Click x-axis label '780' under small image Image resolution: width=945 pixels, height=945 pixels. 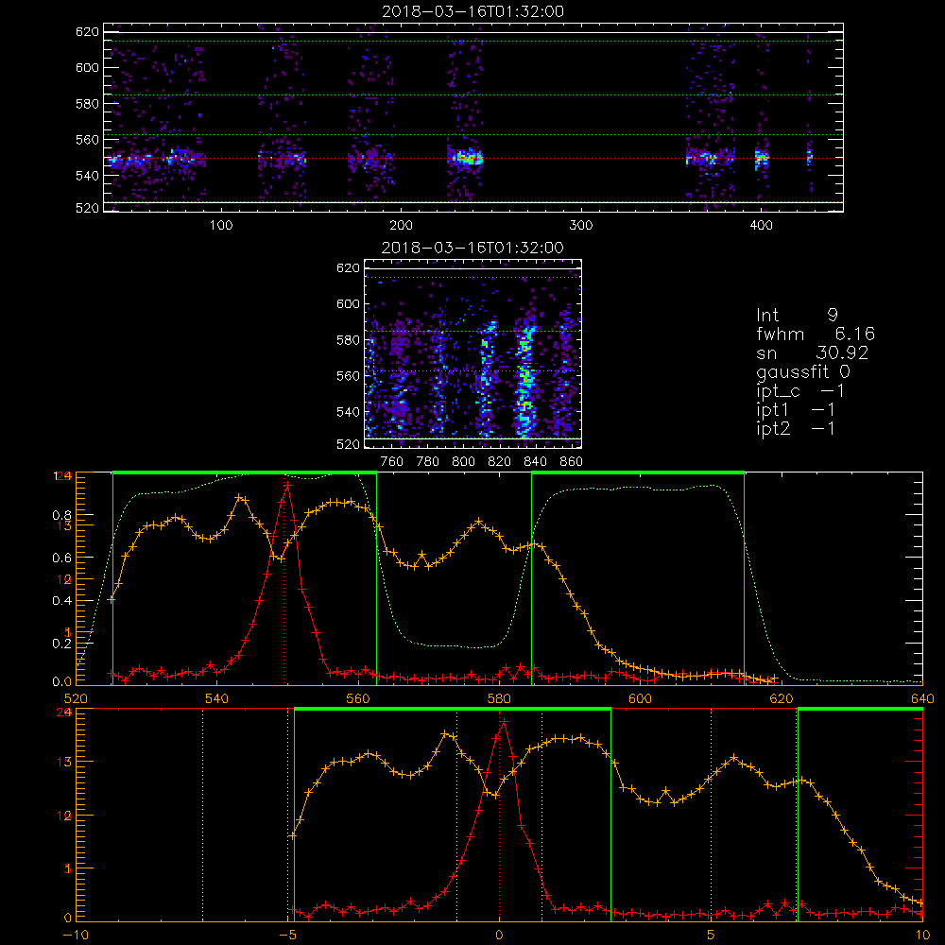pyautogui.click(x=427, y=461)
